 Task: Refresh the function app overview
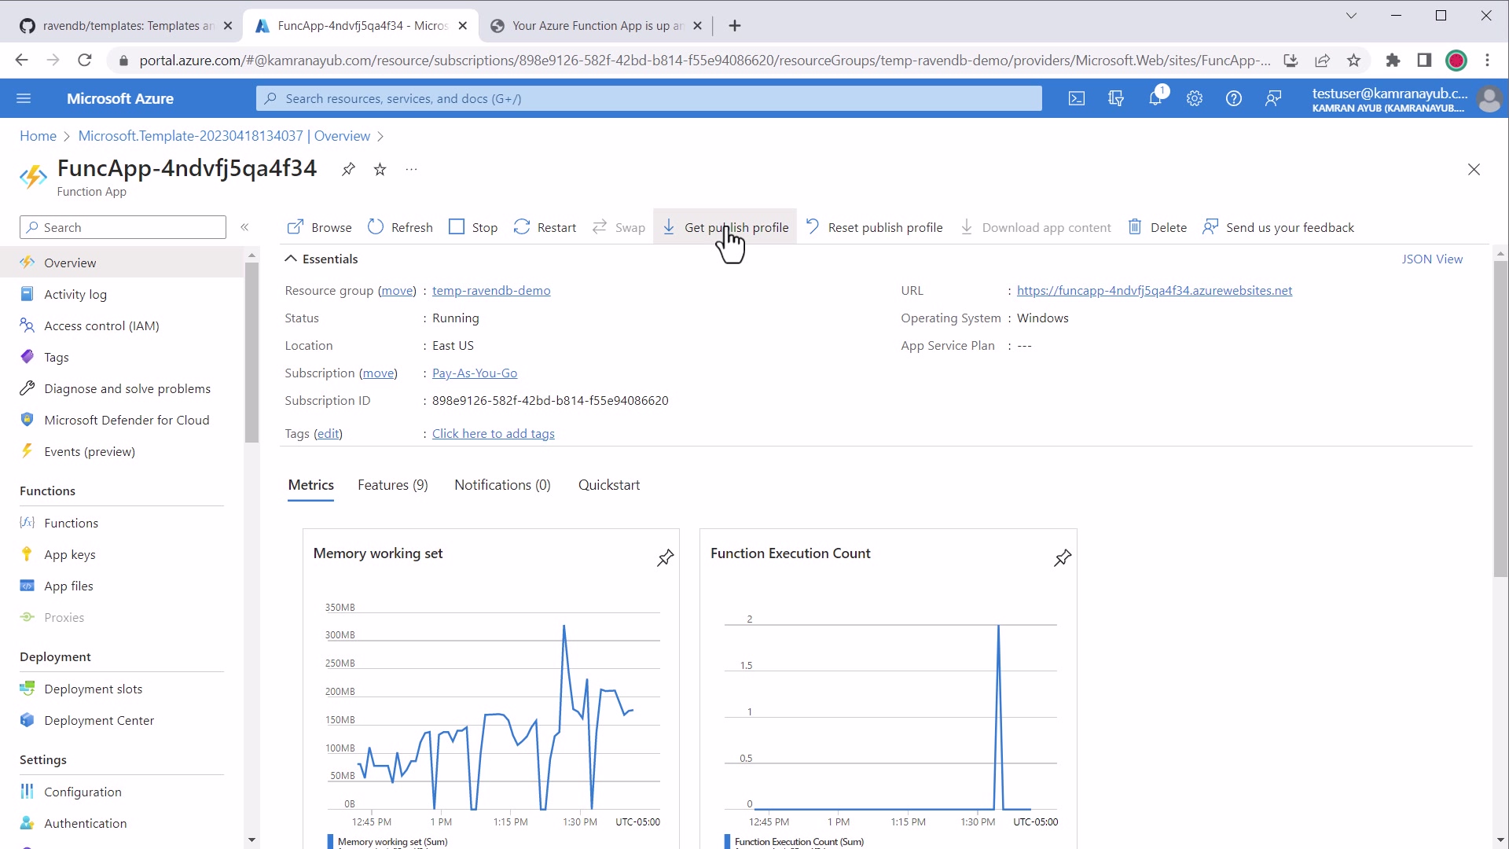point(400,227)
